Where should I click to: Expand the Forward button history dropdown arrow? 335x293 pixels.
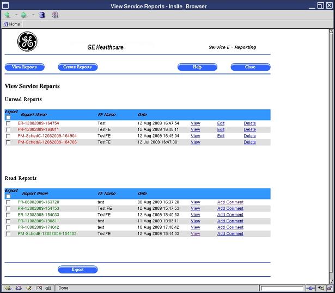click(x=33, y=15)
